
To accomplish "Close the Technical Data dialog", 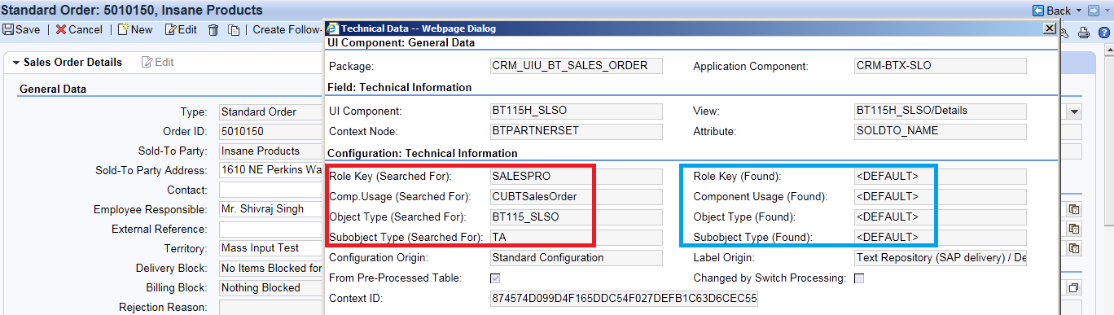I will pyautogui.click(x=1050, y=28).
